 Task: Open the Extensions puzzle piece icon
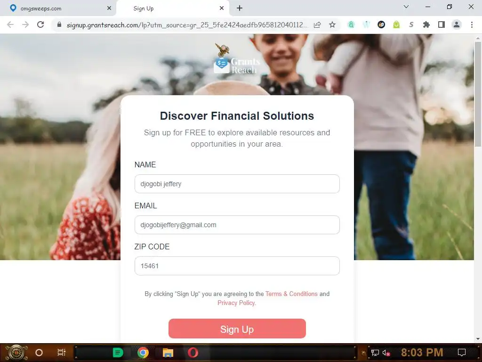point(426,25)
